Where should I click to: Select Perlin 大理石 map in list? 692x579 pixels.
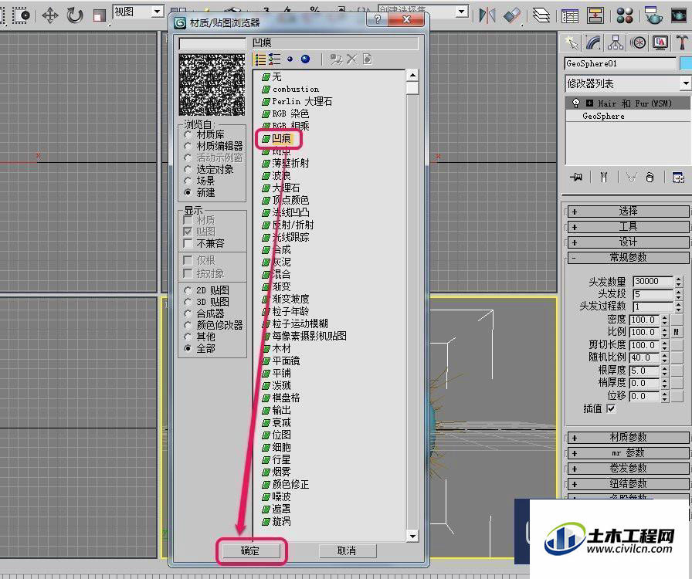[x=302, y=101]
